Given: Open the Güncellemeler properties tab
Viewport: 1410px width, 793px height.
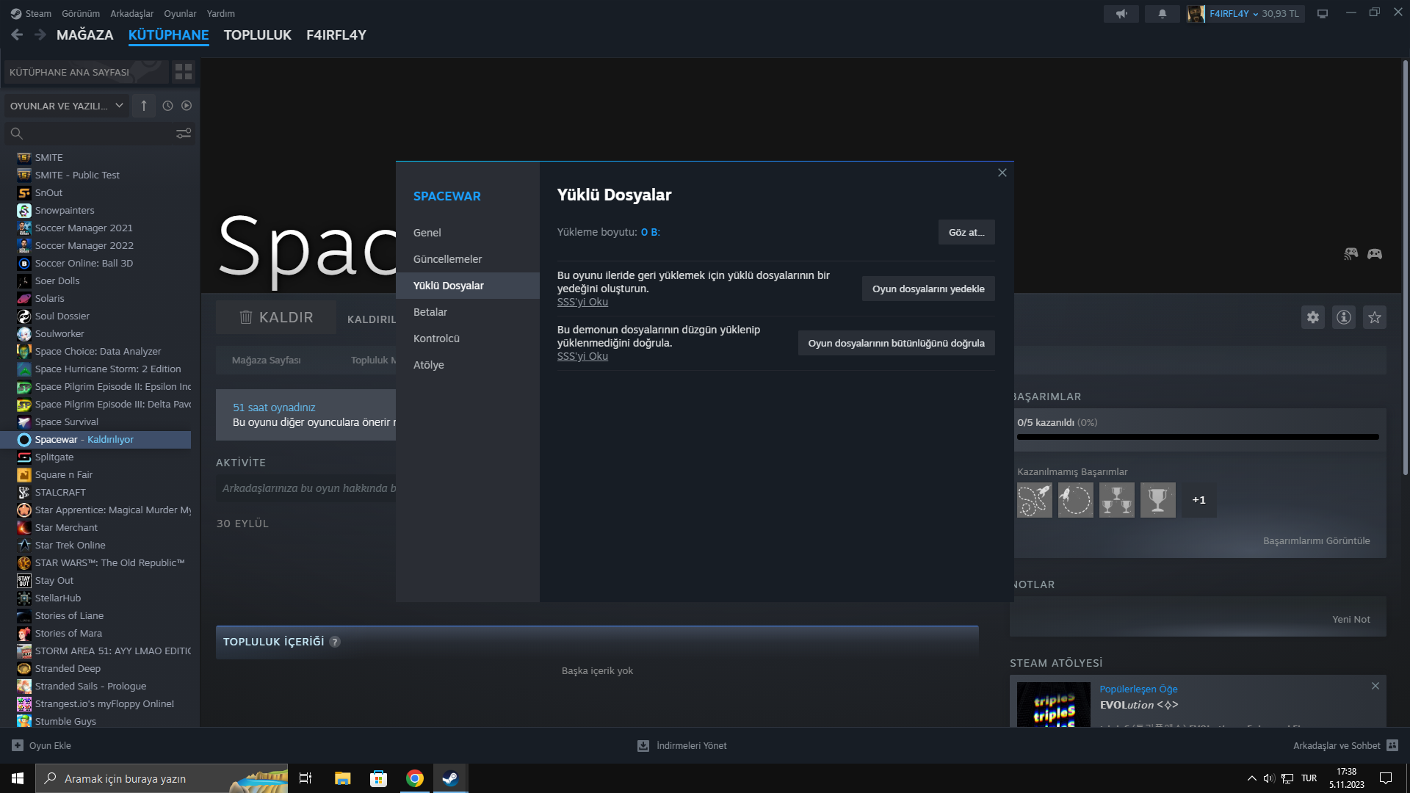Looking at the screenshot, I should click(x=447, y=259).
